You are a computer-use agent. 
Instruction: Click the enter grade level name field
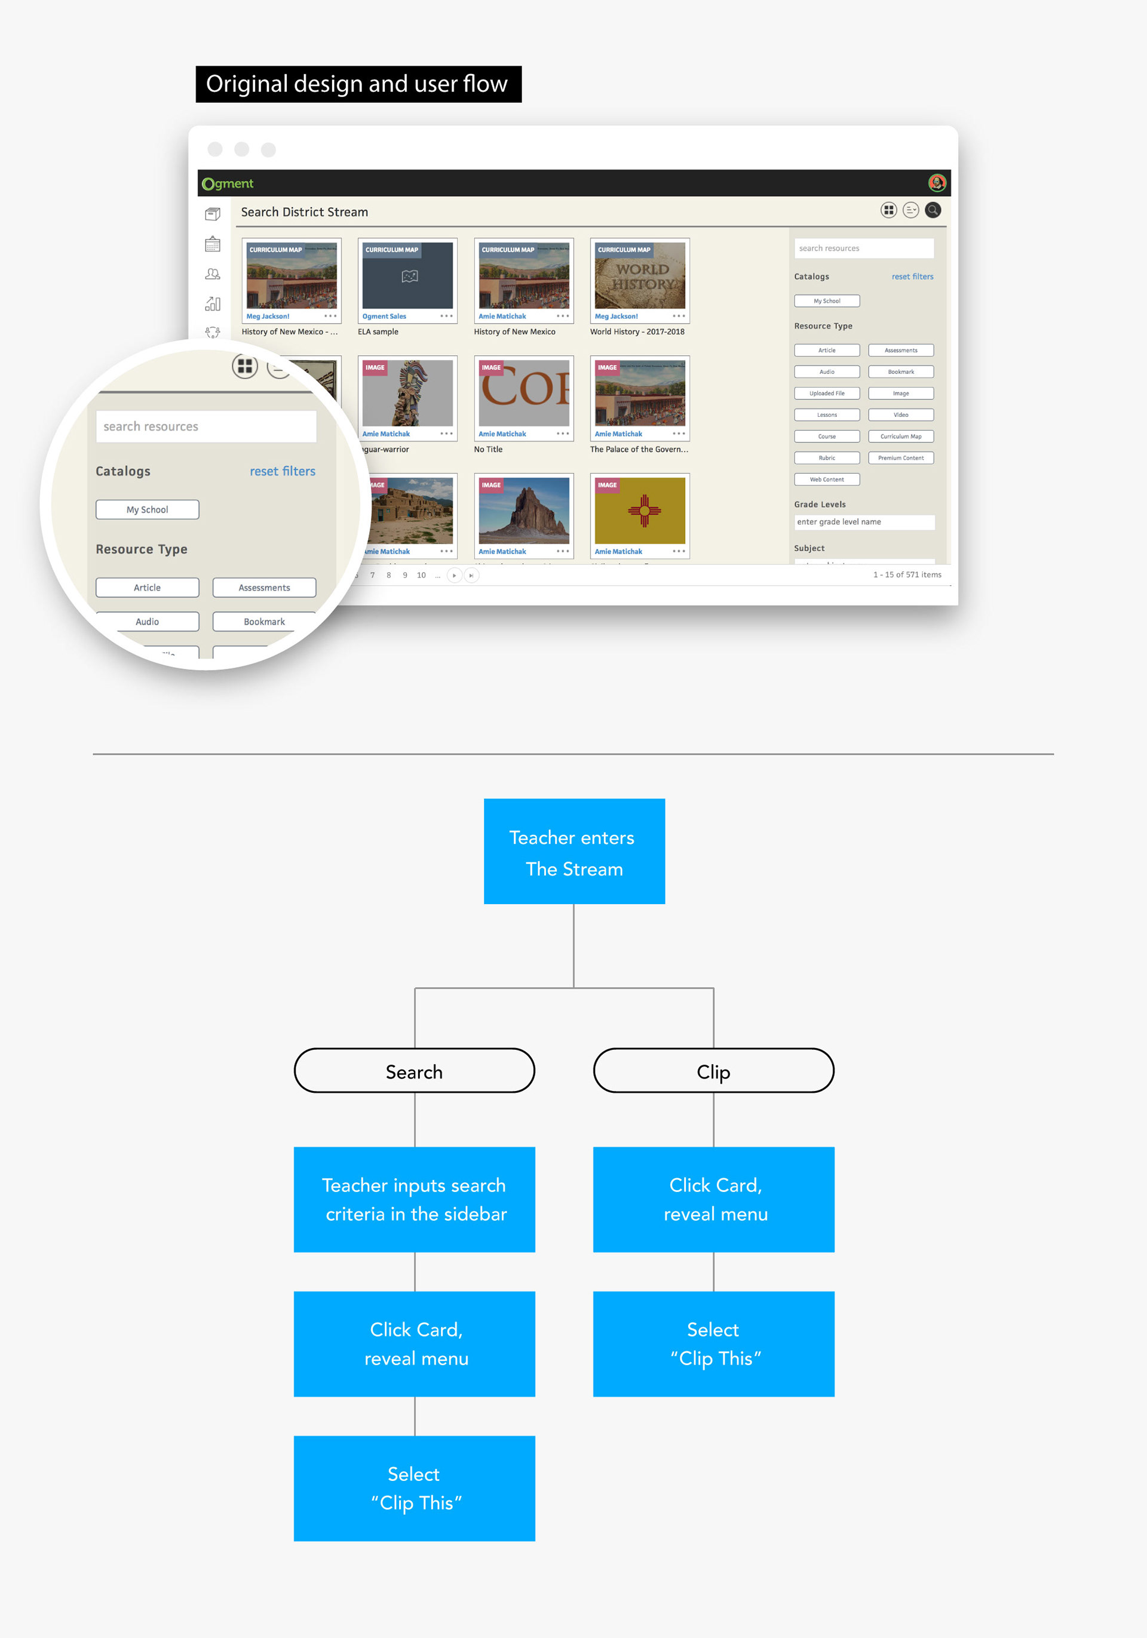coord(864,523)
